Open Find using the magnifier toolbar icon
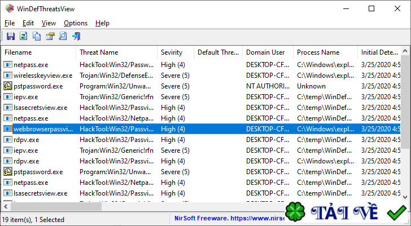 63,36
